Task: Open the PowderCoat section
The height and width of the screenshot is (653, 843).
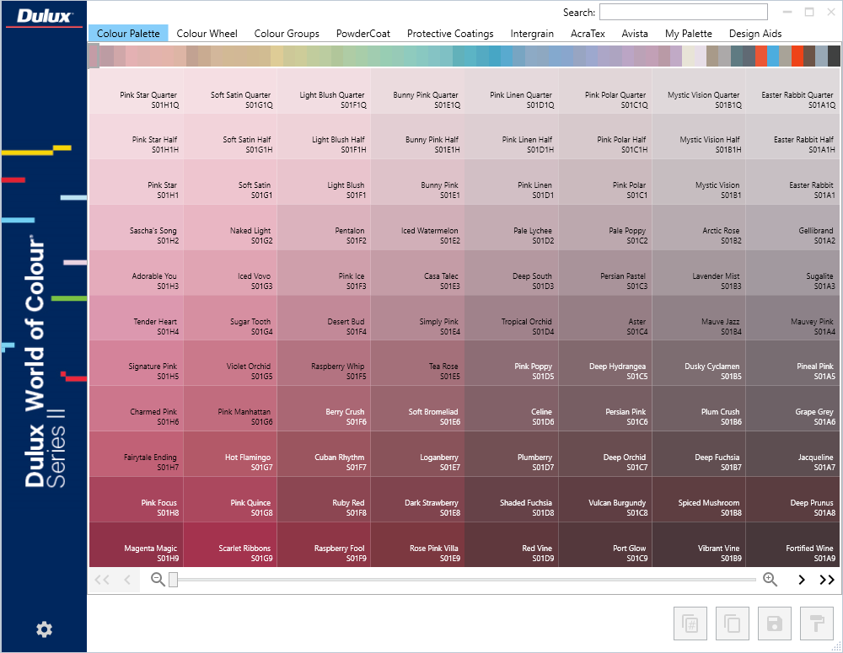Action: click(362, 34)
